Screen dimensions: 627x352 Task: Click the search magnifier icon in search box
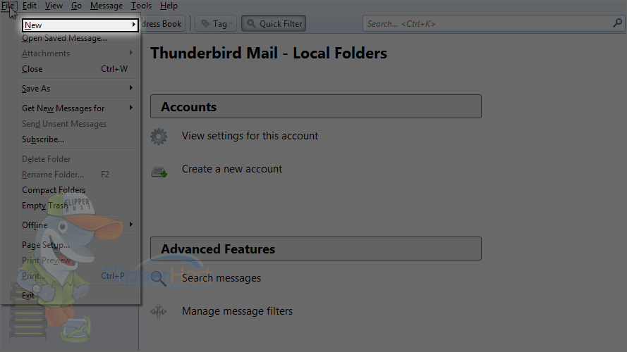click(x=617, y=23)
